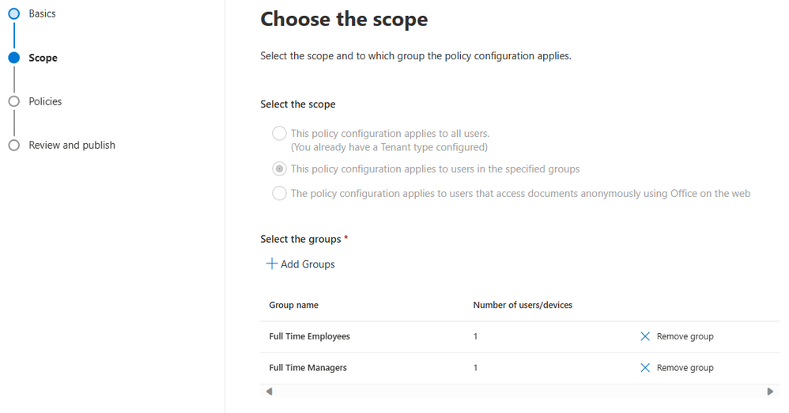The image size is (789, 413).
Task: Click left arrow of horizontal scrollbar
Action: [x=270, y=392]
